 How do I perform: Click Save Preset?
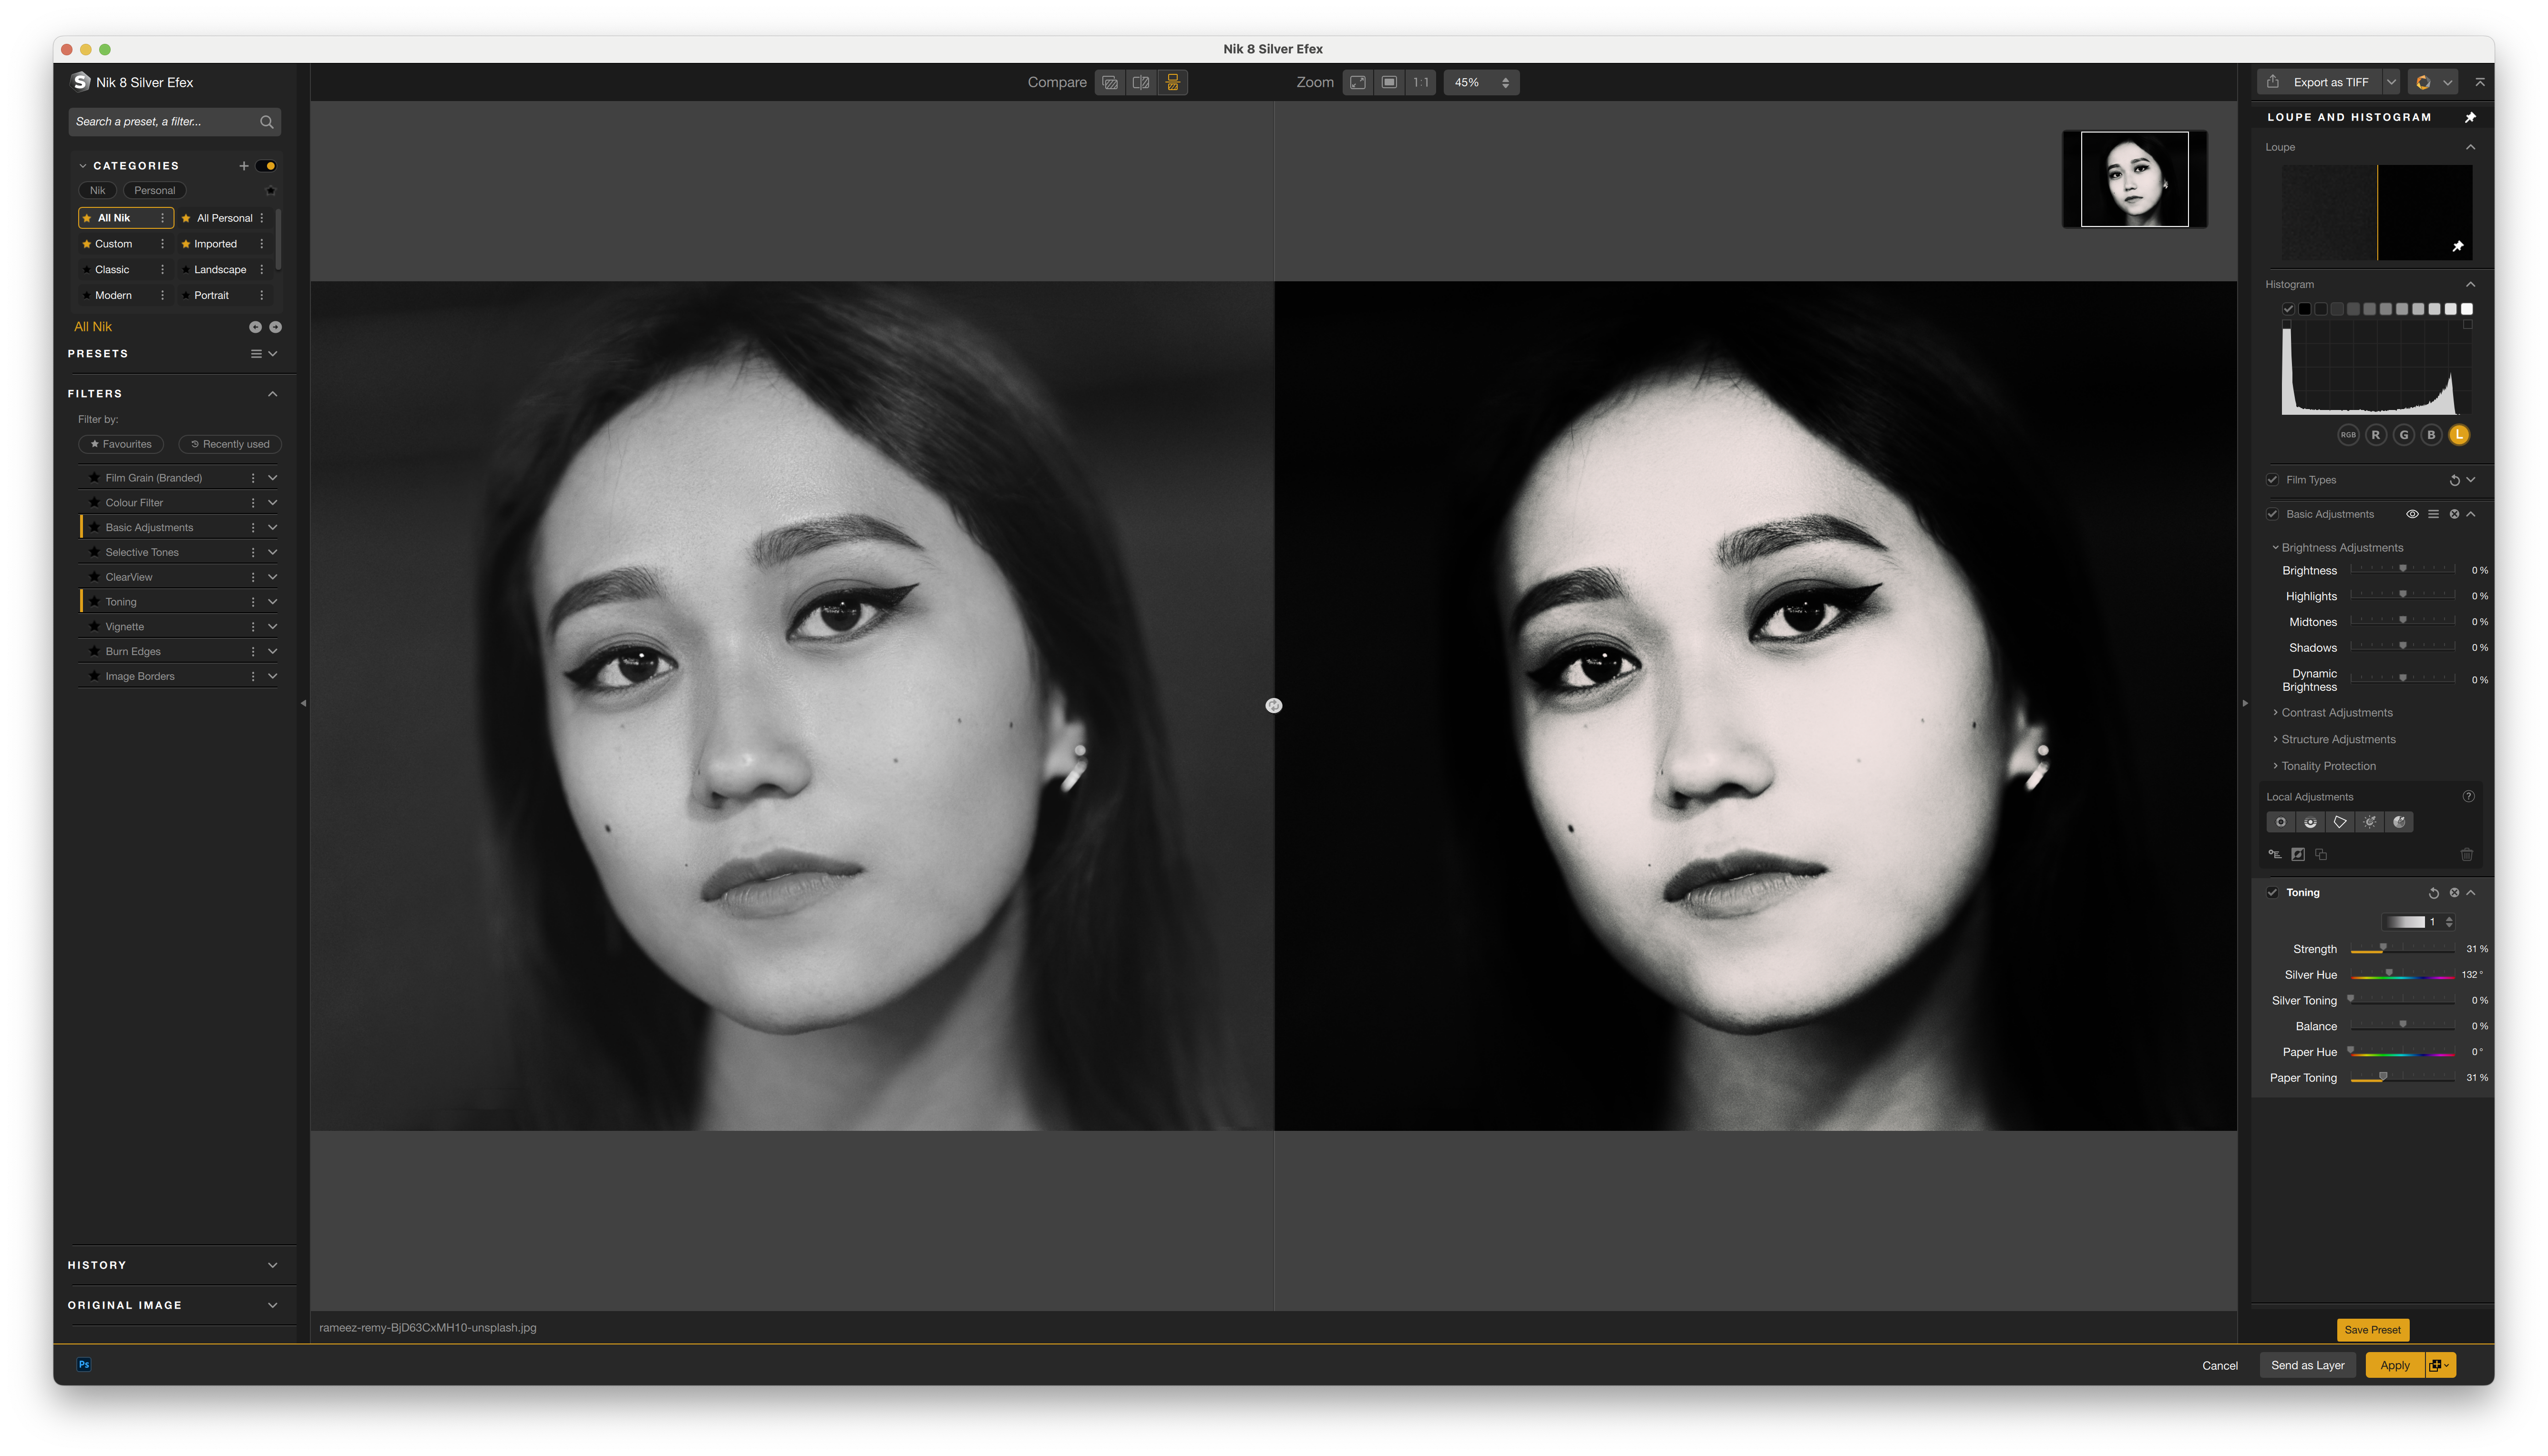[x=2373, y=1330]
